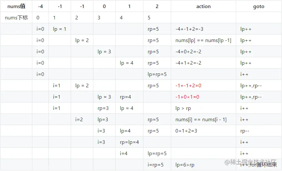Click the "i++,for循环结束" goto cell
Screen dimensions: 282x171
258,165
